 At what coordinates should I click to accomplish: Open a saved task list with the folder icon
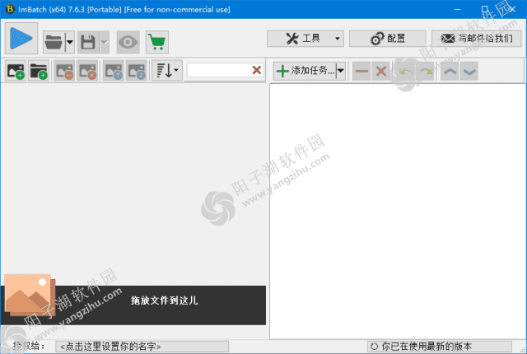(x=54, y=42)
